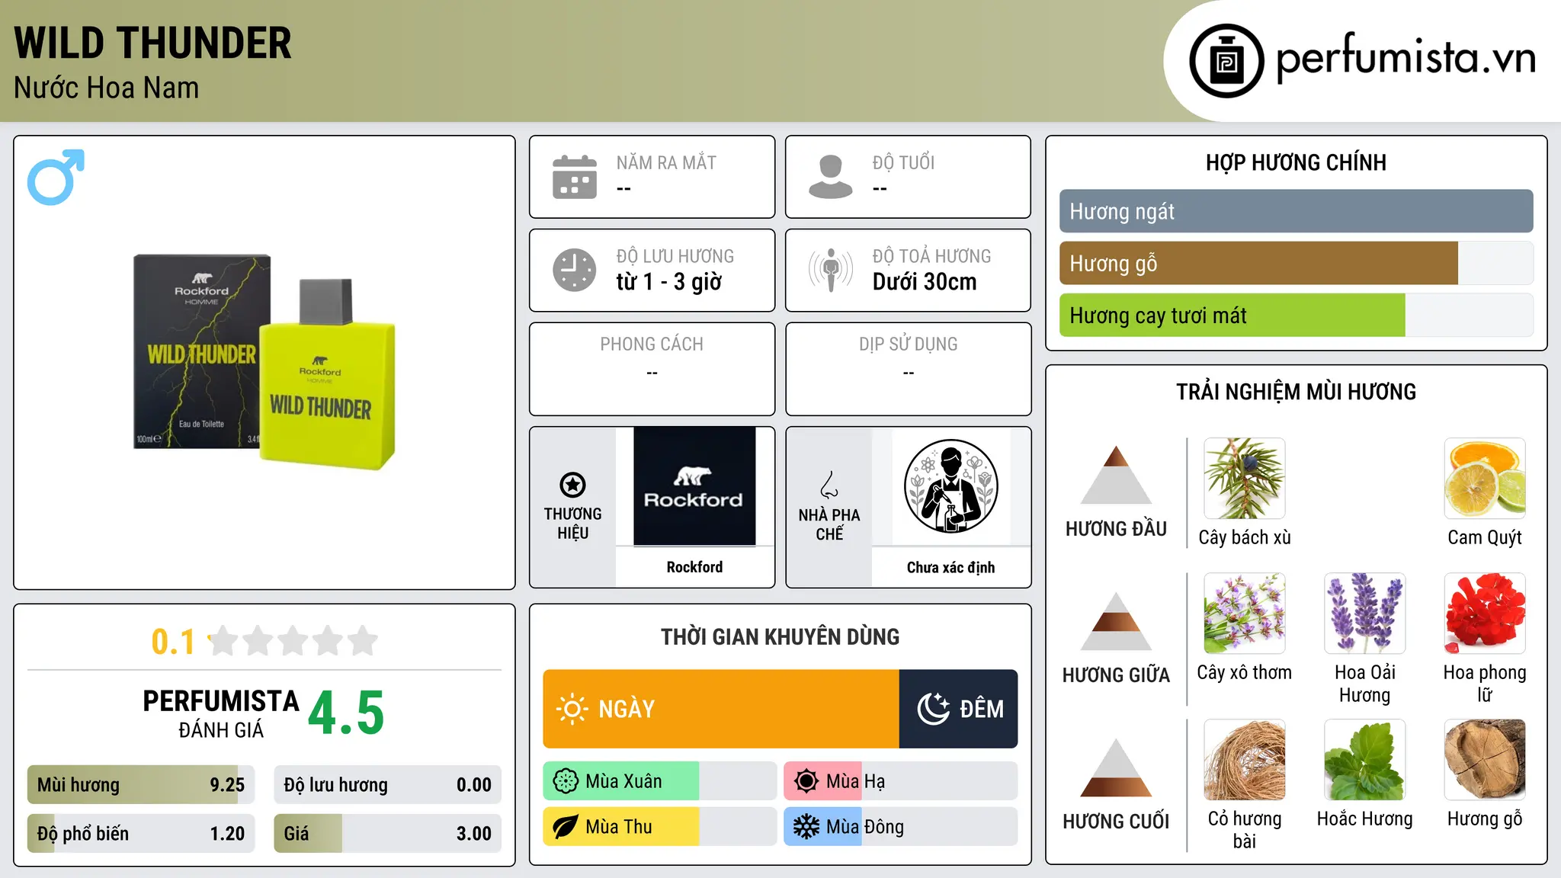Open the Wild Thunder product bottle image
This screenshot has height=878, width=1561.
click(264, 362)
